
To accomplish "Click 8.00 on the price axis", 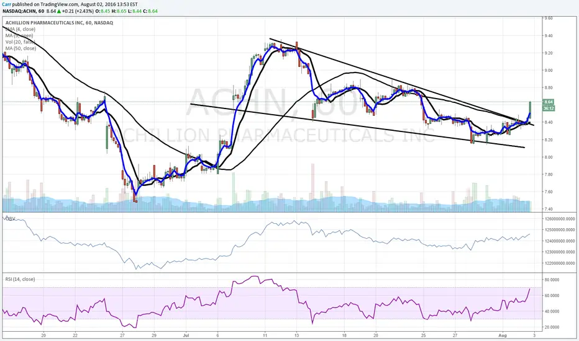I will pos(548,157).
